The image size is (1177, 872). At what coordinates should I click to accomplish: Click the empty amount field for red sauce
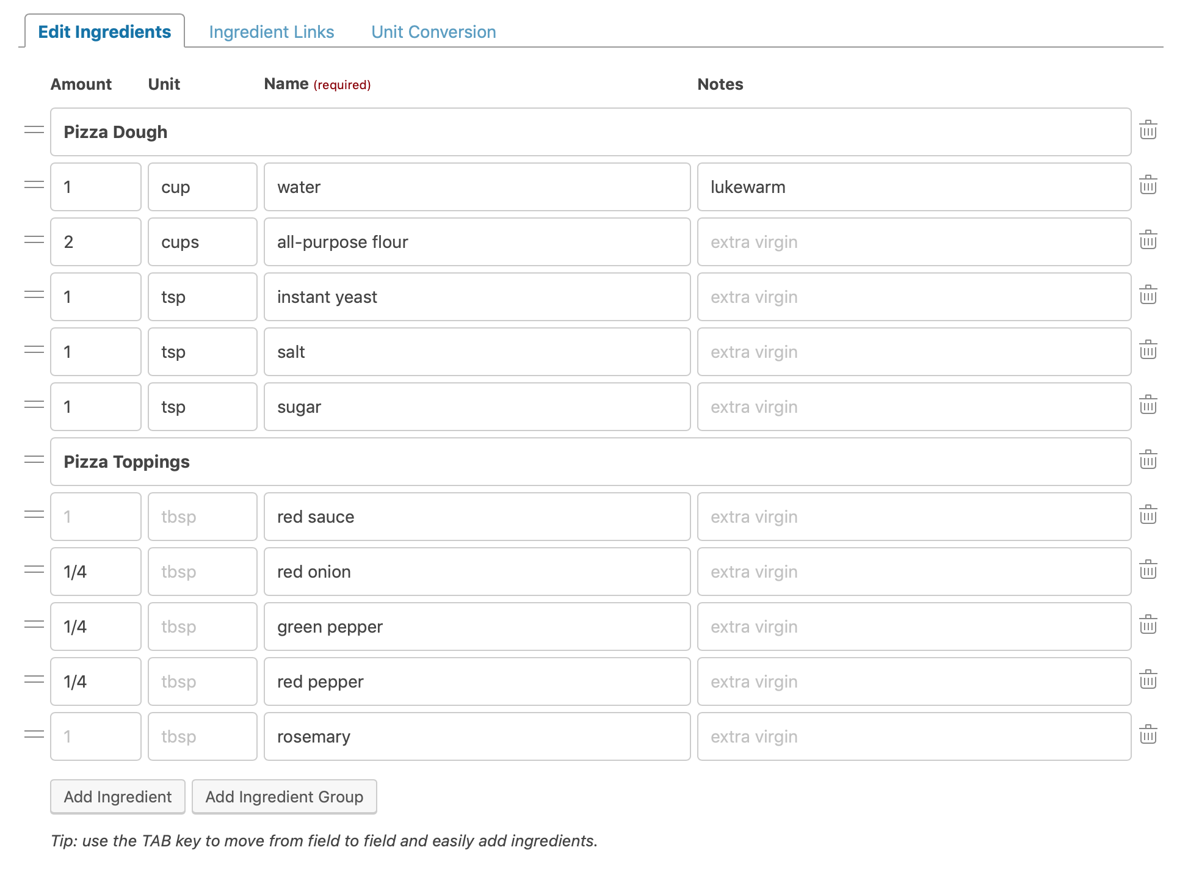point(96,517)
